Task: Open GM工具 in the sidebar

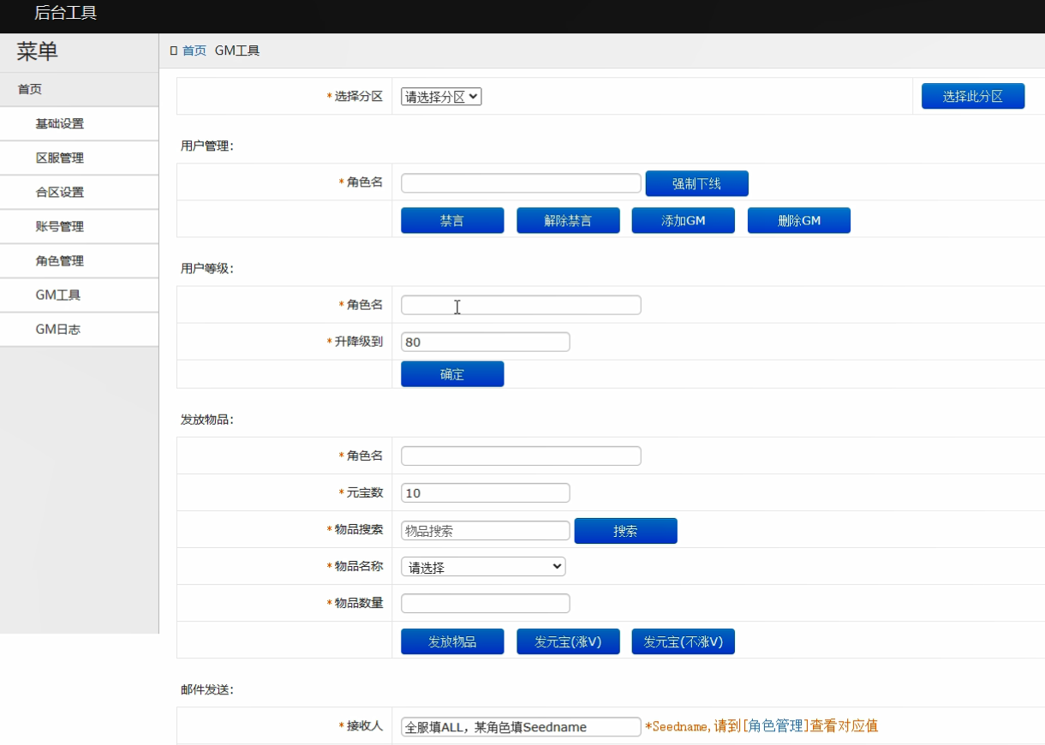Action: (79, 295)
